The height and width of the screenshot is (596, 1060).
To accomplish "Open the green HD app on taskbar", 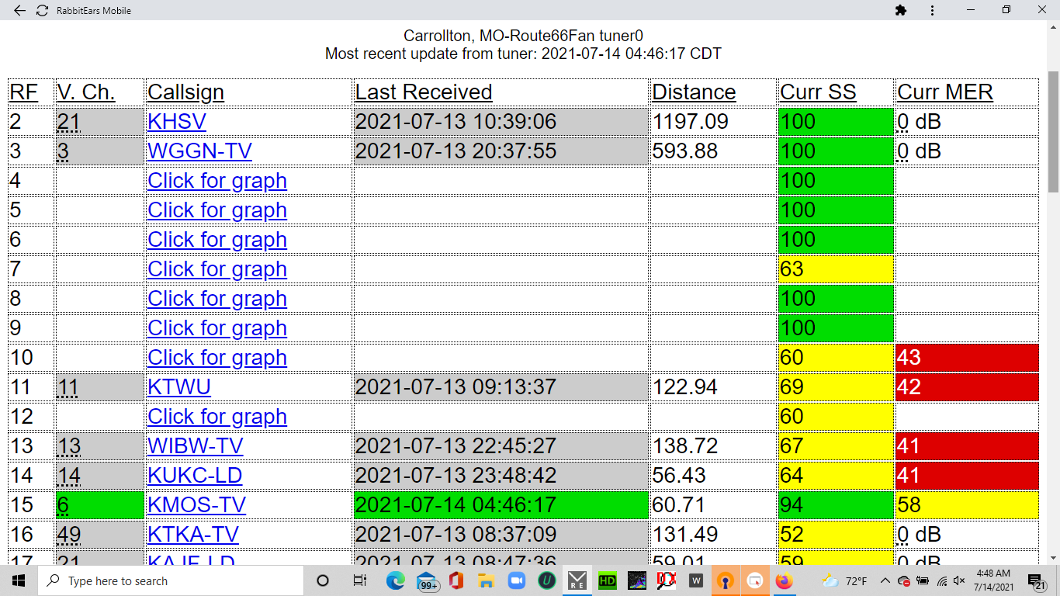I will click(607, 580).
